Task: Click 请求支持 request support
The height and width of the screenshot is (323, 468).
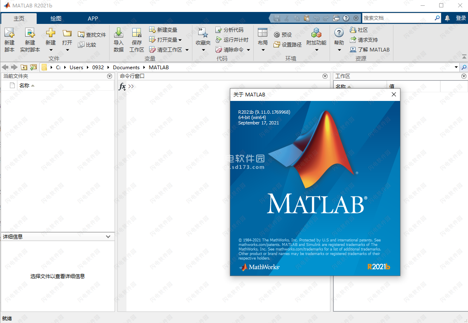Action: tap(364, 40)
